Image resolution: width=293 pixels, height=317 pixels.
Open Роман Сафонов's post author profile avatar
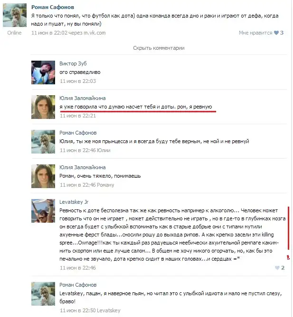point(15,15)
